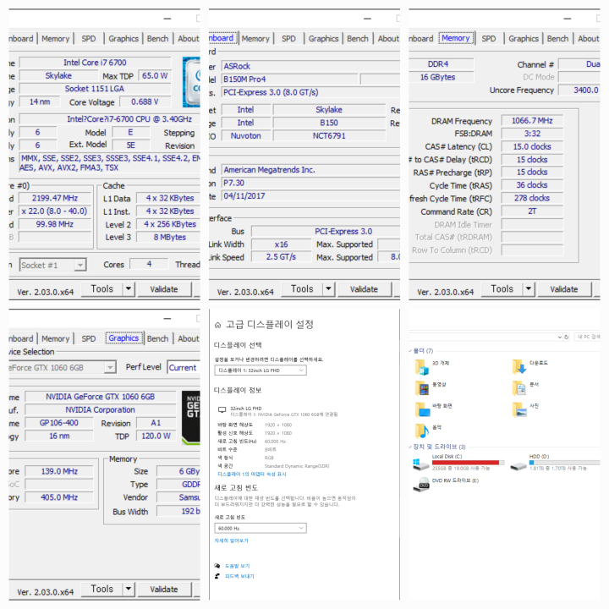Image resolution: width=609 pixels, height=609 pixels.
Task: Open Tools arrow in ASRock Mainboard window
Action: tap(328, 289)
